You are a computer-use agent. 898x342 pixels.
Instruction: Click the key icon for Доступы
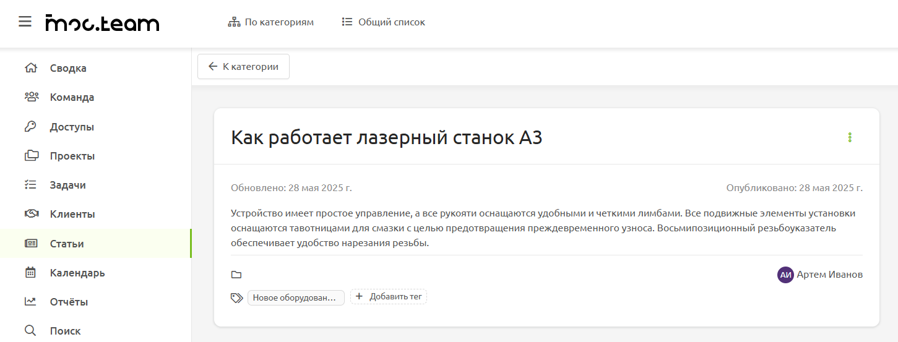31,127
